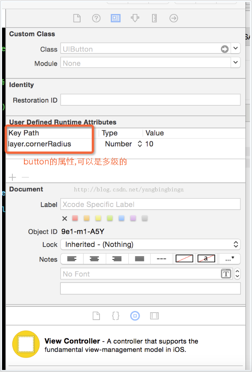Expand the Module dropdown list

click(x=235, y=62)
